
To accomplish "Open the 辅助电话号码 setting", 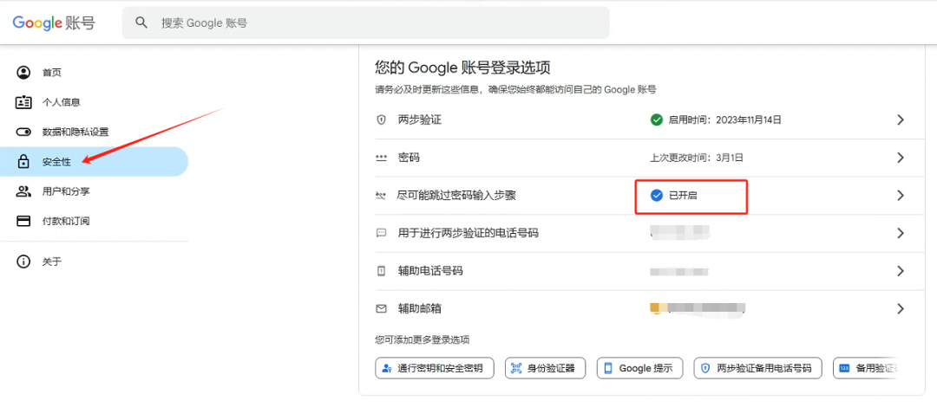I will click(650, 271).
